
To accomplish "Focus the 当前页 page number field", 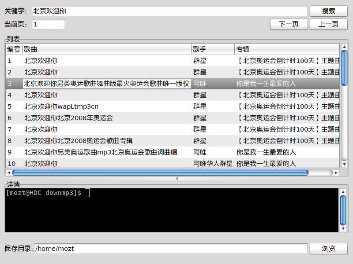I will [49, 24].
